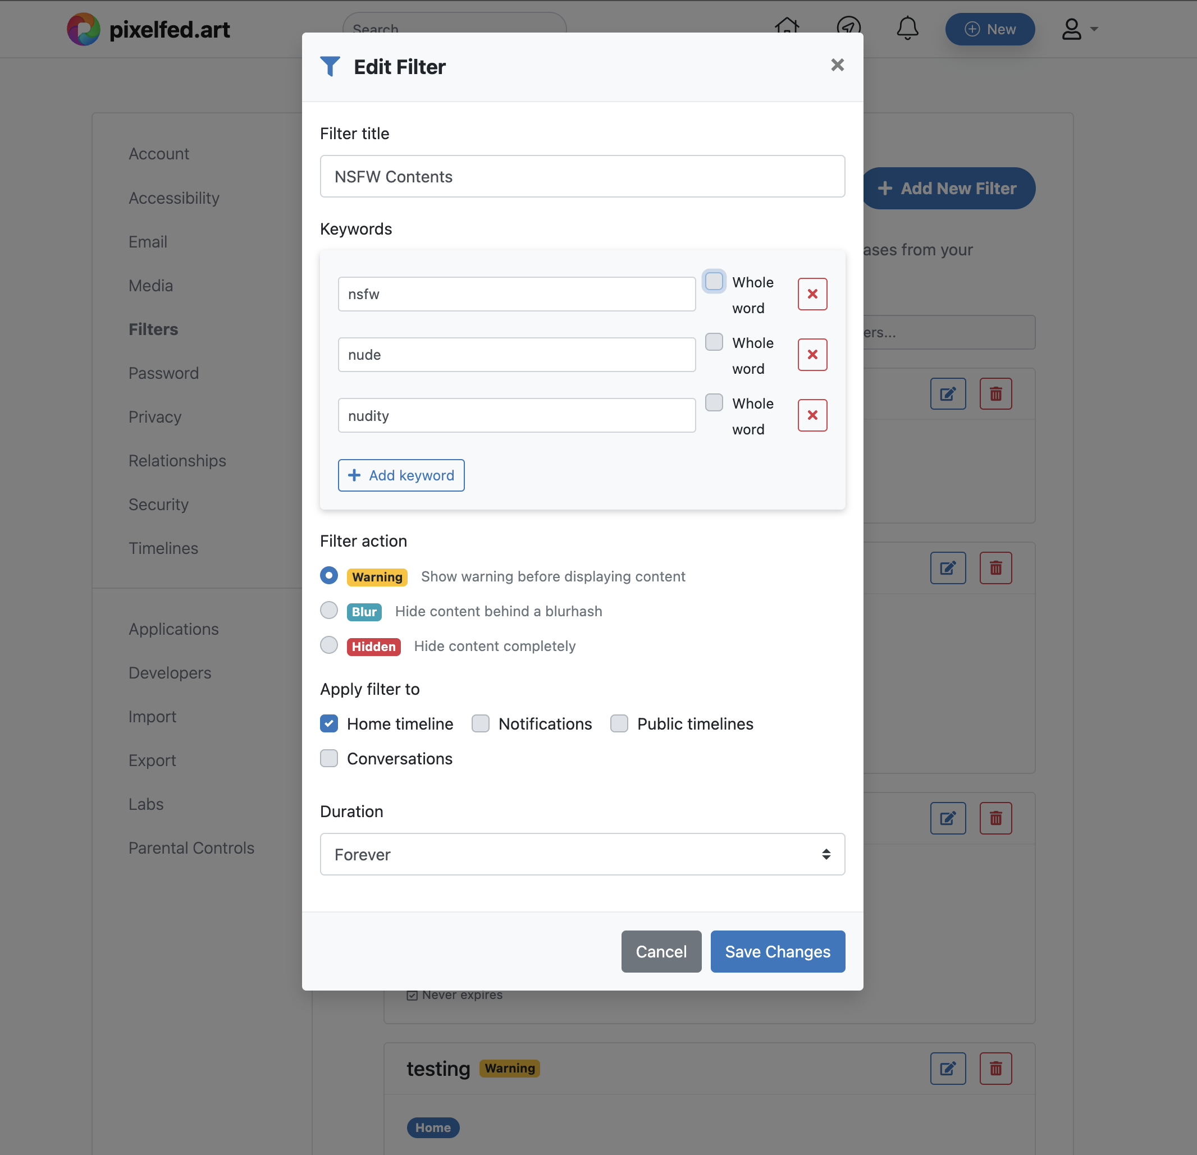This screenshot has height=1155, width=1197.
Task: Choose the Hidden filter action
Action: (x=329, y=645)
